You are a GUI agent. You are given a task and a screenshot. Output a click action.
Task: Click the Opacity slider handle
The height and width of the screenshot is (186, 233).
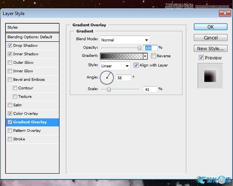tap(139, 48)
